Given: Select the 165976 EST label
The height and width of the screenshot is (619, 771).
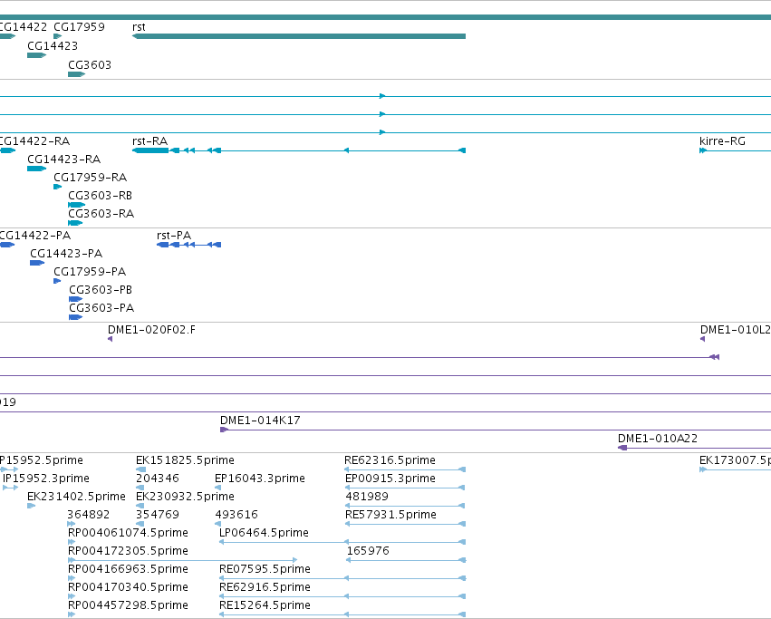Looking at the screenshot, I should coord(368,551).
